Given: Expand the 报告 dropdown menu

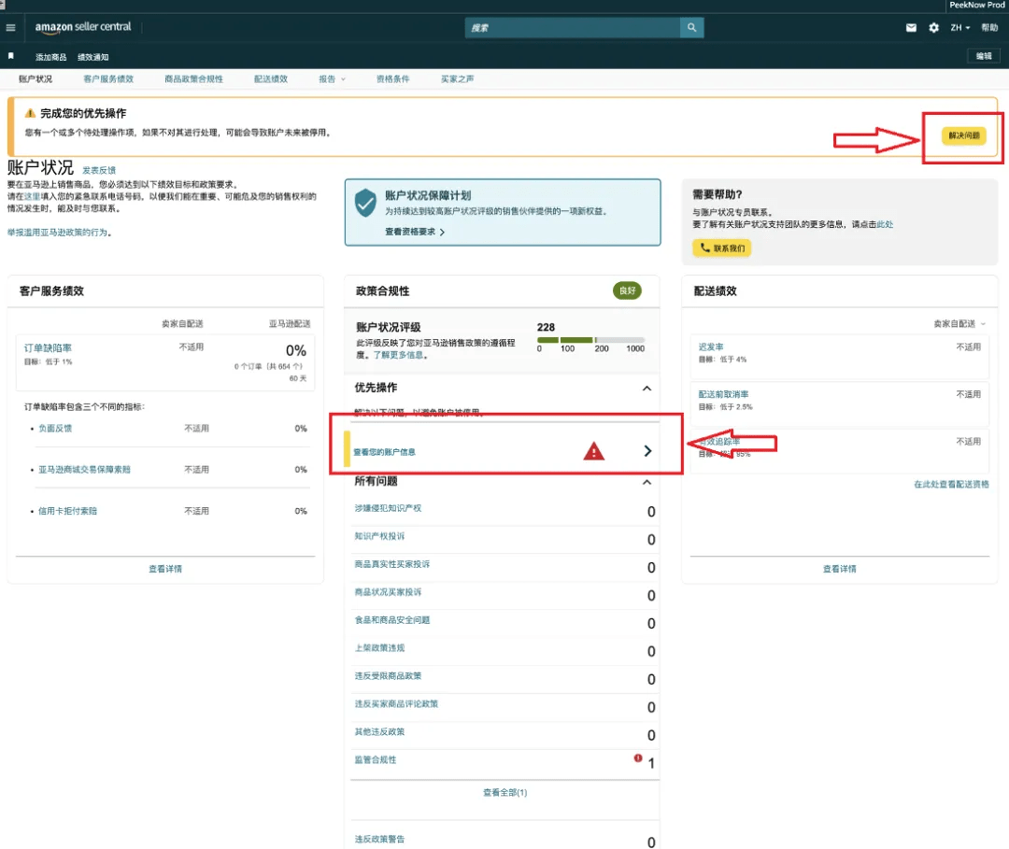Looking at the screenshot, I should pos(332,79).
